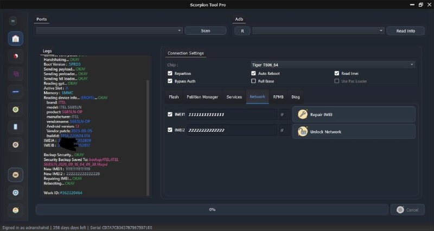Click the Connection Settings heading

[x=186, y=53]
